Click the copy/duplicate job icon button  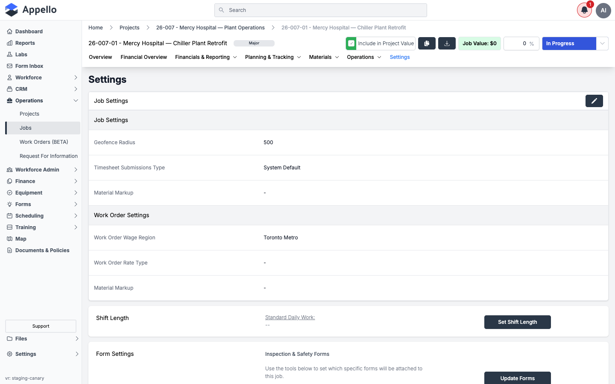427,44
